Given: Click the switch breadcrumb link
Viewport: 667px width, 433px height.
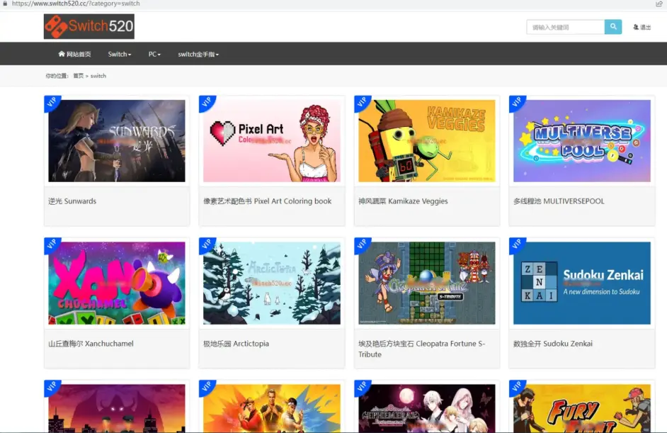Looking at the screenshot, I should 98,76.
